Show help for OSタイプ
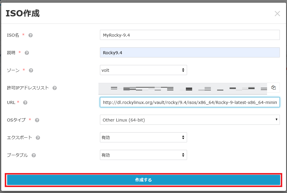Screen dimensions: 287x193 pos(37,120)
